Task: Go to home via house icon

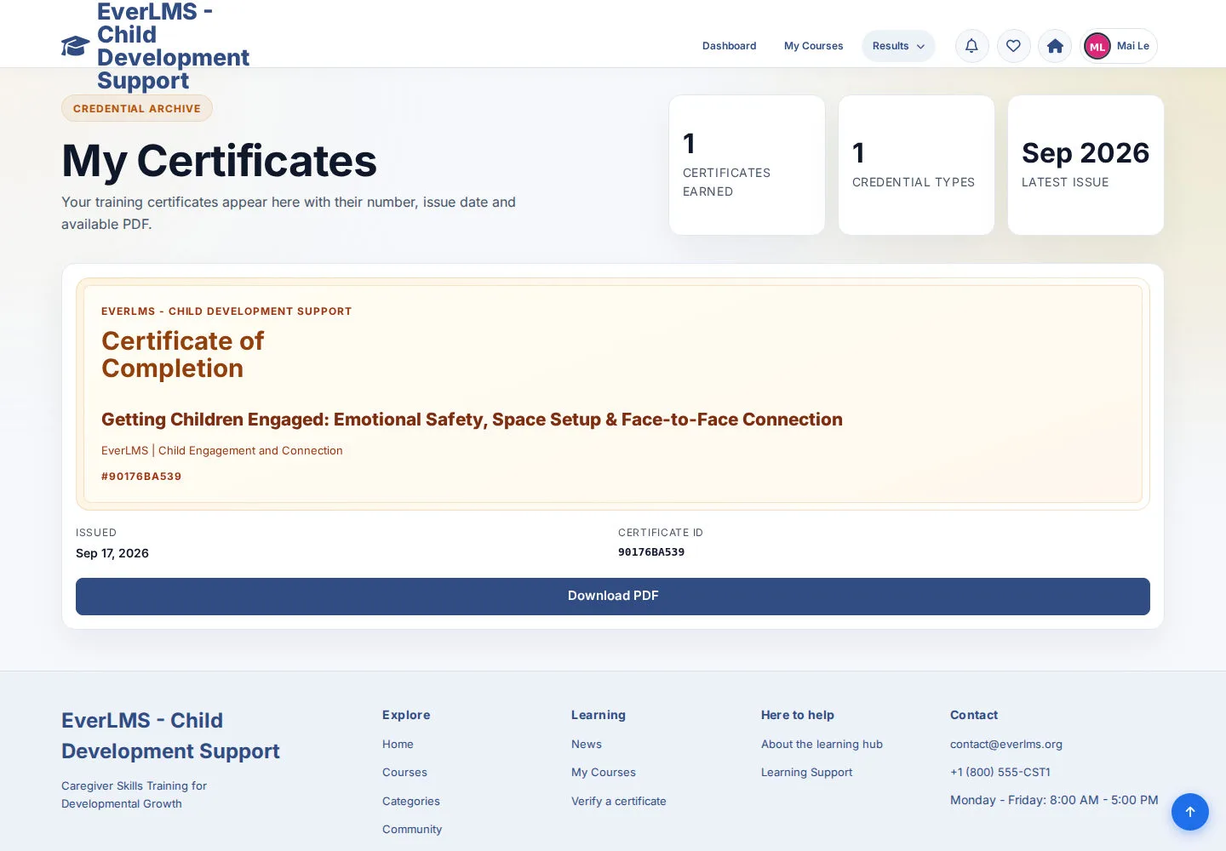Action: click(1055, 46)
